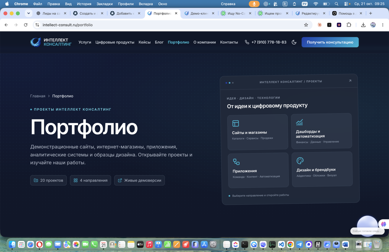The image size is (389, 252).
Task: Open the tab search dropdown arrow
Action: click(x=28, y=13)
